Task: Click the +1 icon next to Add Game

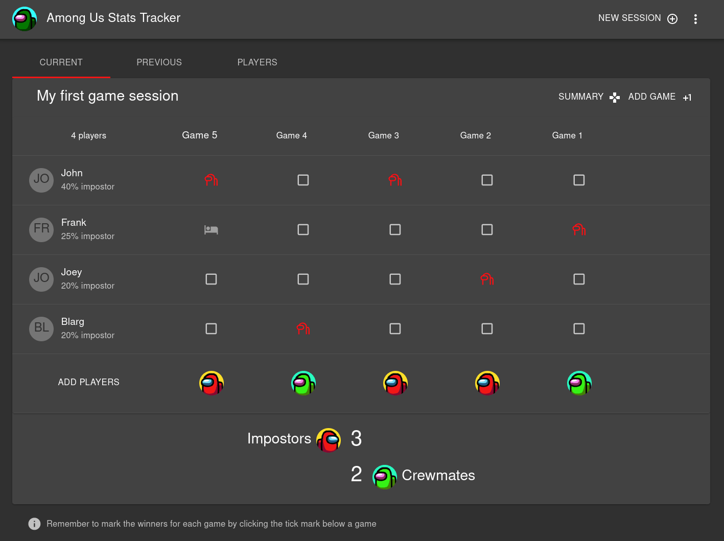Action: pyautogui.click(x=687, y=98)
